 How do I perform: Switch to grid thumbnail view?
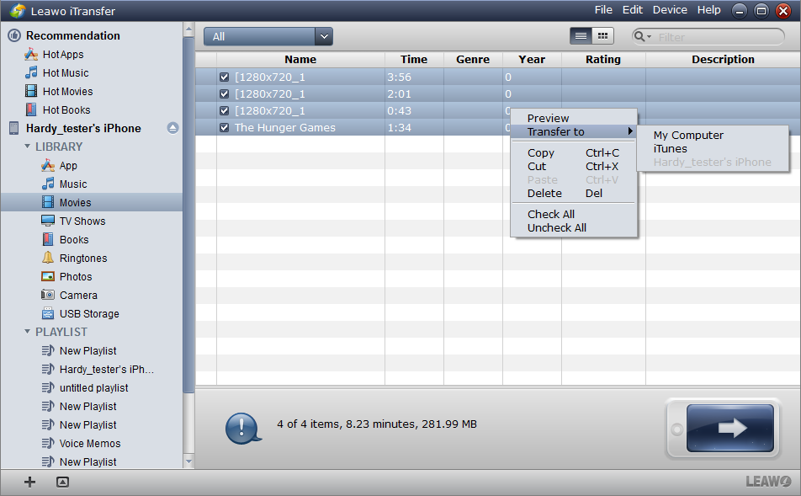[602, 36]
